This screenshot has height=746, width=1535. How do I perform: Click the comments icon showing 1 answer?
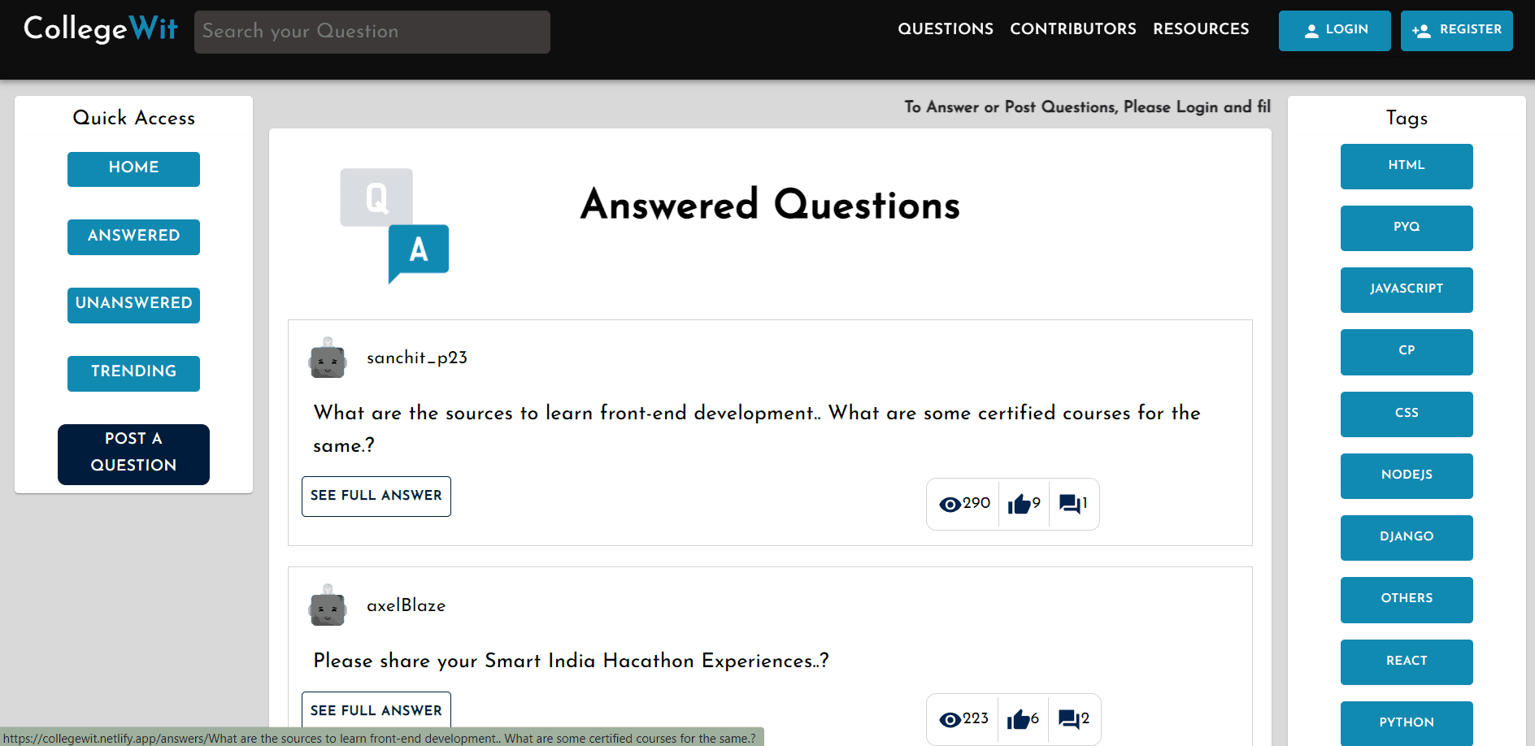(x=1070, y=505)
